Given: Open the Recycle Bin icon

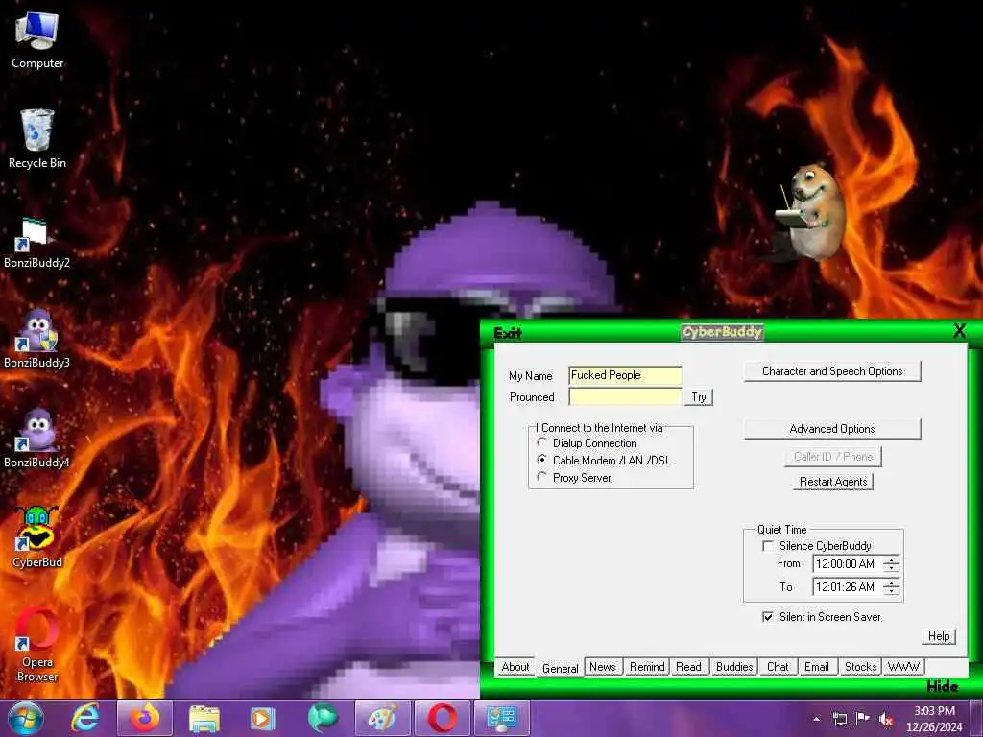Looking at the screenshot, I should coord(37,139).
